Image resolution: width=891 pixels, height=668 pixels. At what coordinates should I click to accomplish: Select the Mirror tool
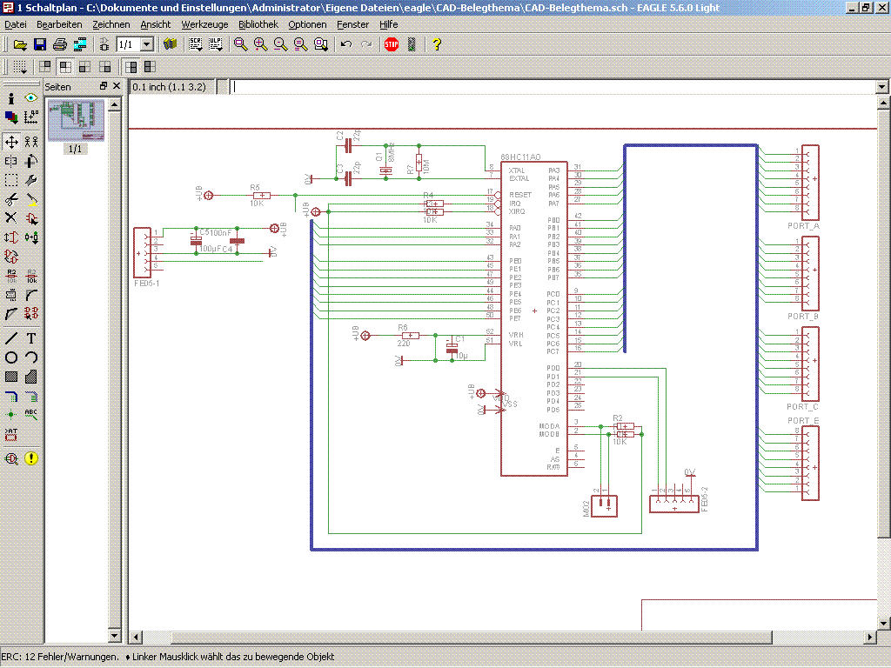point(11,161)
